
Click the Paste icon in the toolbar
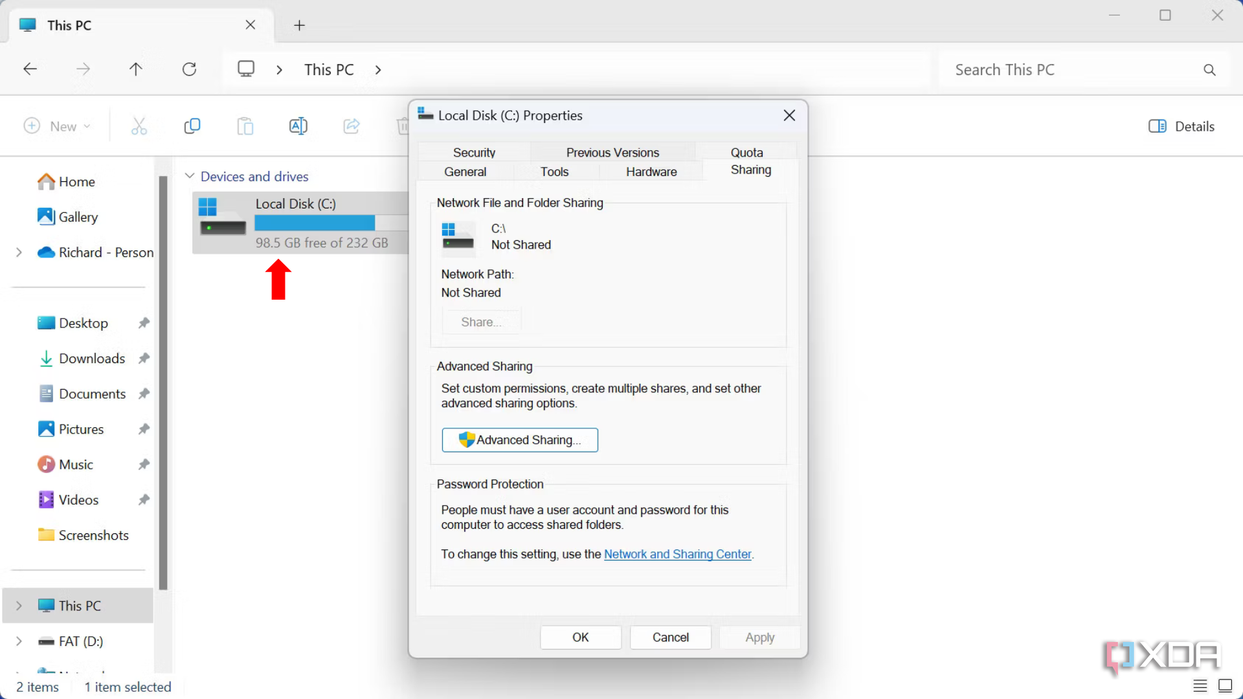point(245,126)
